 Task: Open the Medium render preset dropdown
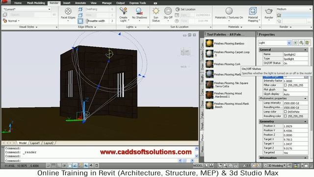click(x=294, y=9)
